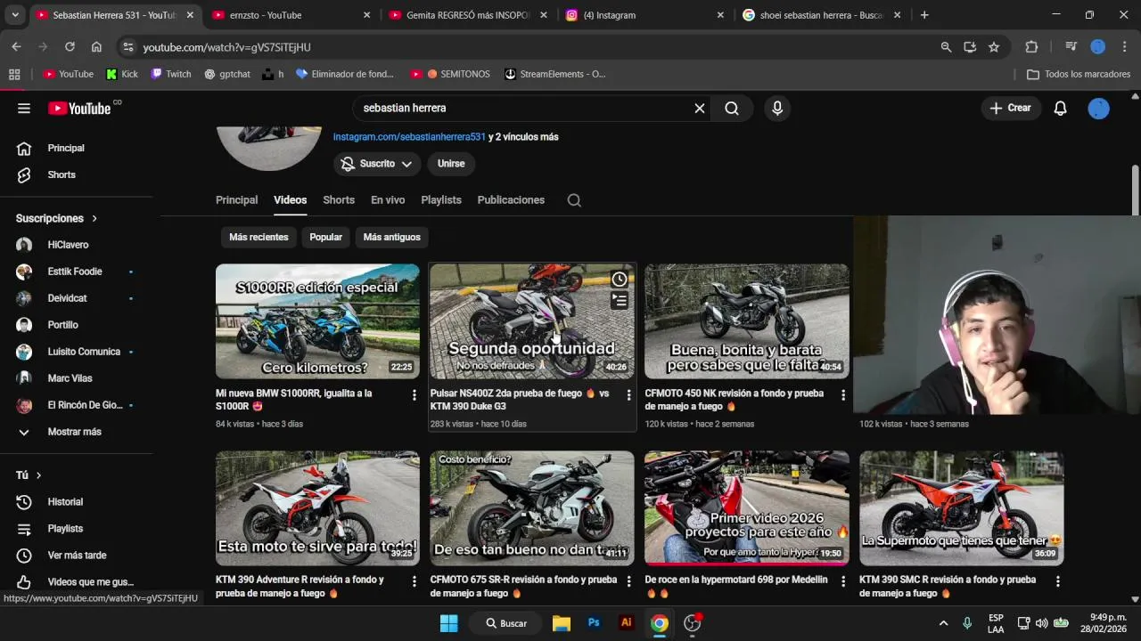Open options for KTM 390 Adventure R video

tap(414, 581)
